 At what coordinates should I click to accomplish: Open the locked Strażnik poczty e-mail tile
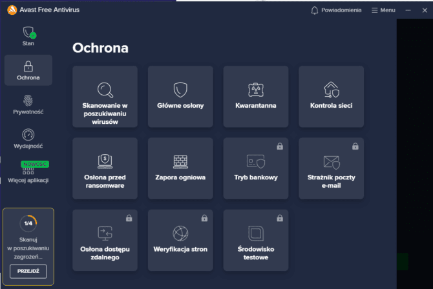click(331, 168)
